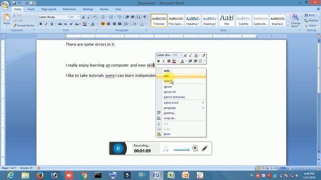Click the status bar proofing errors icon

pyautogui.click(x=38, y=168)
